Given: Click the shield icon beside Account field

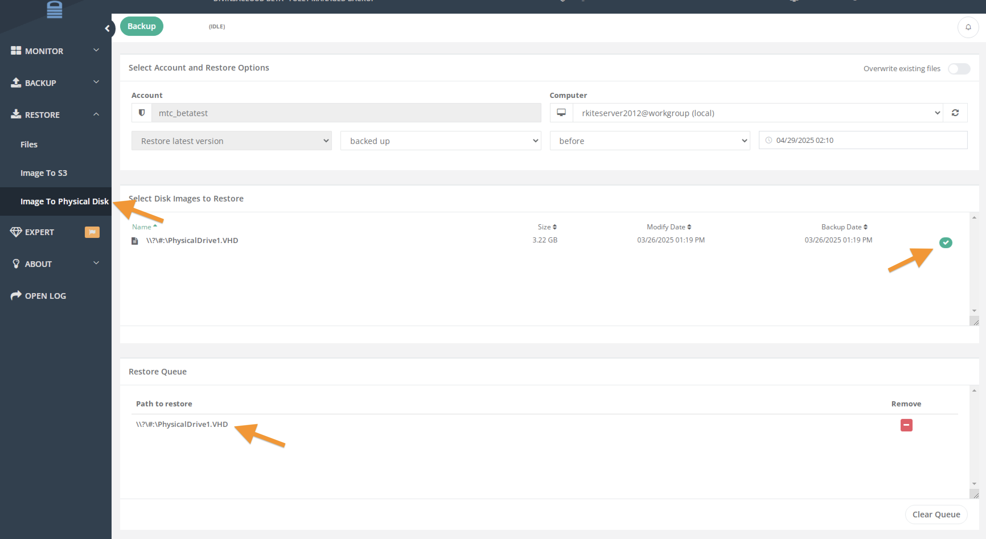Looking at the screenshot, I should click(142, 112).
